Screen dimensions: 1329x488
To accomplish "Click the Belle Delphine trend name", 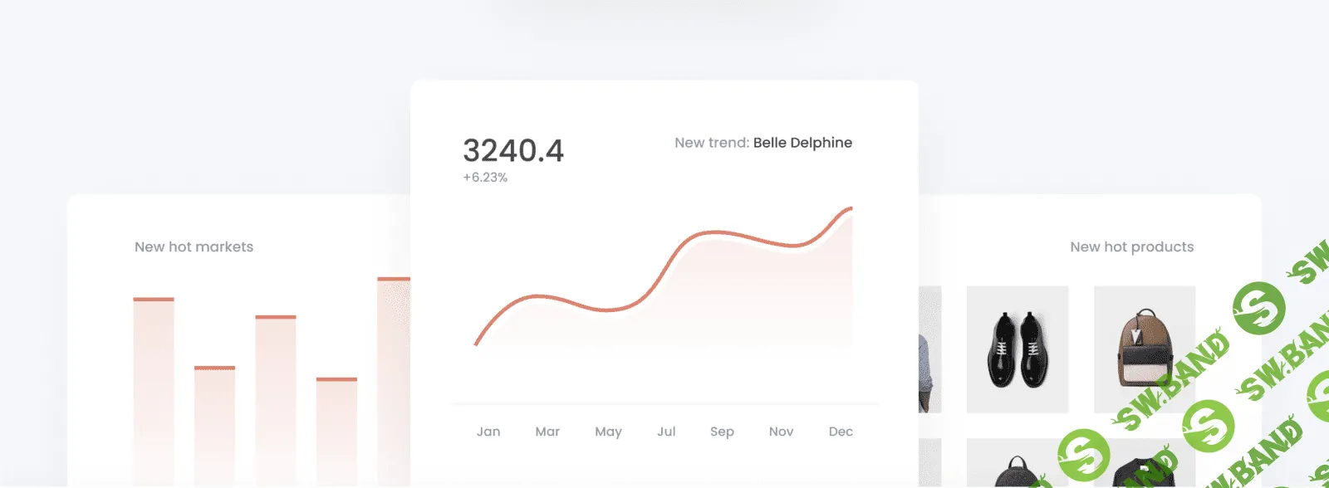I will [x=802, y=143].
